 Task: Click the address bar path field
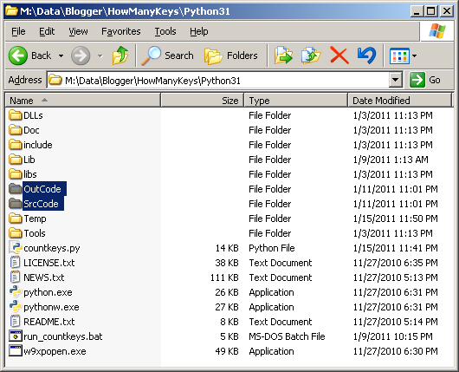[217, 80]
